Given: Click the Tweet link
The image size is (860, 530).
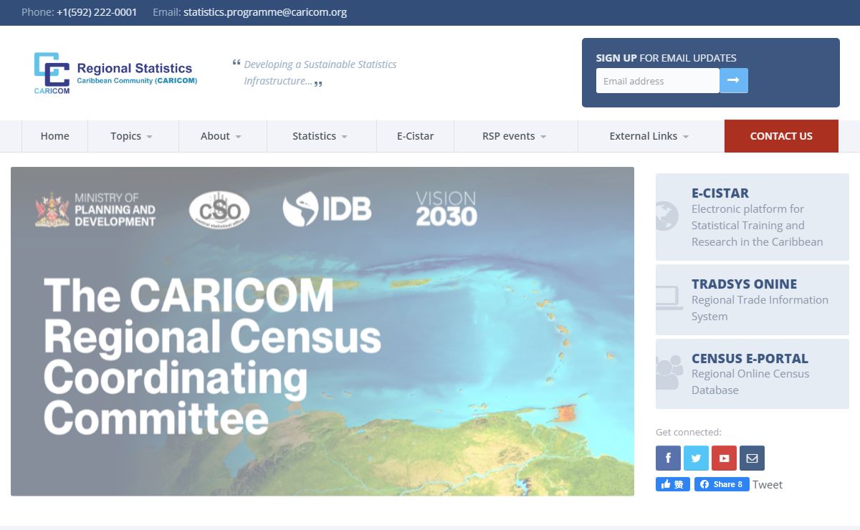Looking at the screenshot, I should pos(768,485).
